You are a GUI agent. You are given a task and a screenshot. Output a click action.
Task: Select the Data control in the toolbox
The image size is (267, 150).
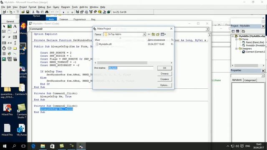point(10,59)
